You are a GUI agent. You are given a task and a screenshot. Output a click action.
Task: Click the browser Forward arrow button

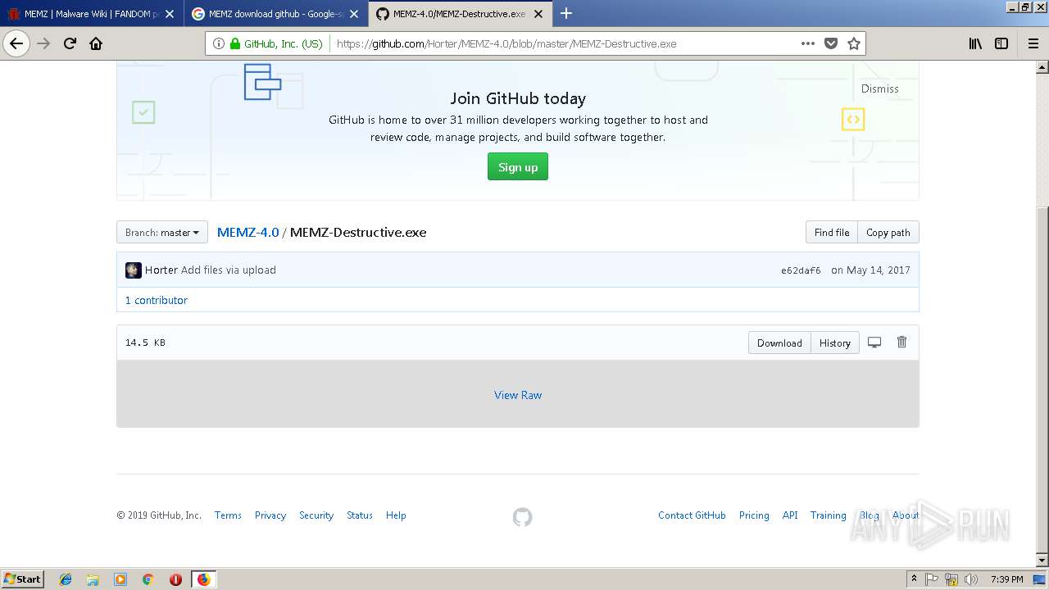click(44, 43)
